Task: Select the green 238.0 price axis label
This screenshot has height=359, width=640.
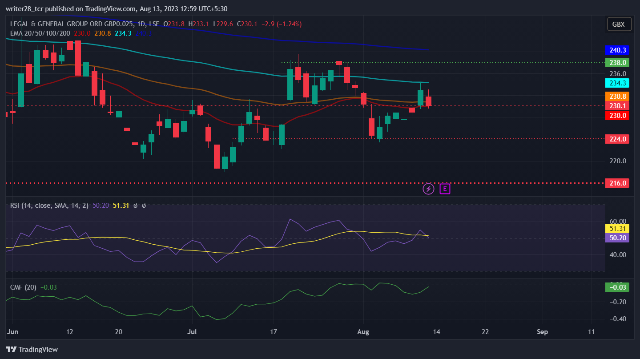Action: point(617,62)
